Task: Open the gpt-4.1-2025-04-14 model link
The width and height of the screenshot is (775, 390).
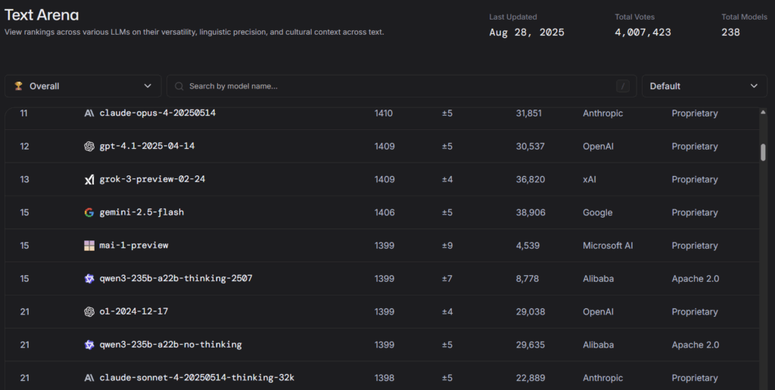Action: pyautogui.click(x=147, y=146)
